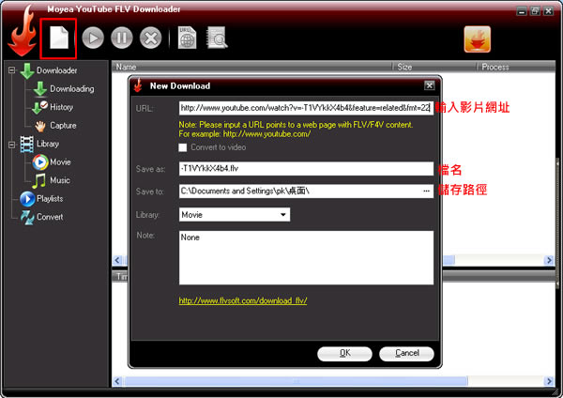Click the URL input field
Viewport: 563px width, 398px height.
306,108
